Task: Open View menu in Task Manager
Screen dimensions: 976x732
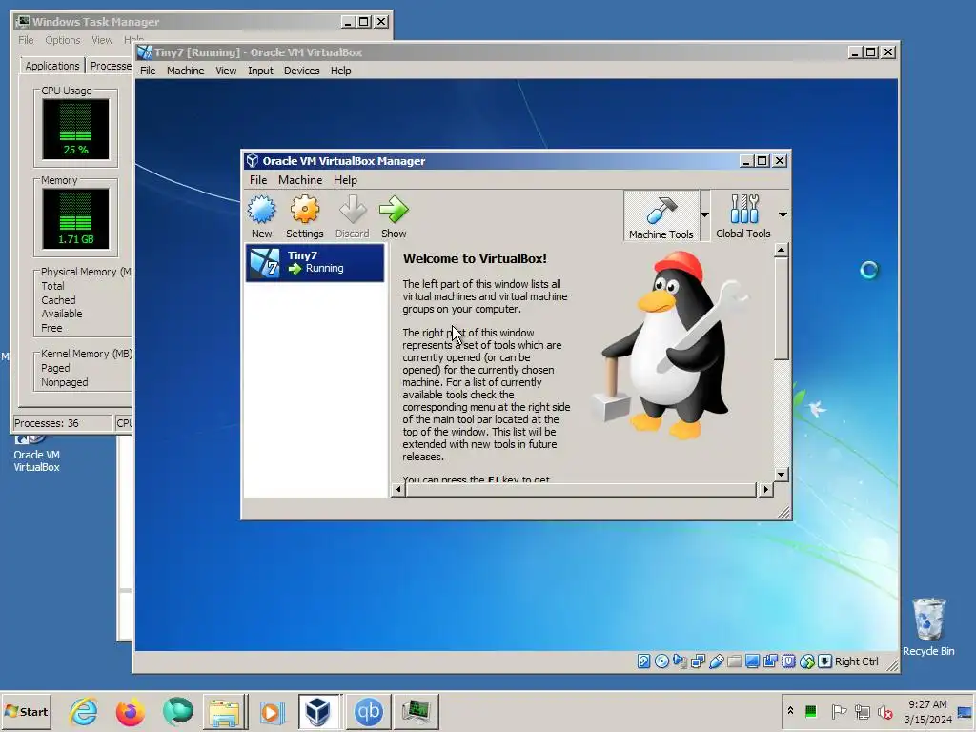Action: (102, 40)
